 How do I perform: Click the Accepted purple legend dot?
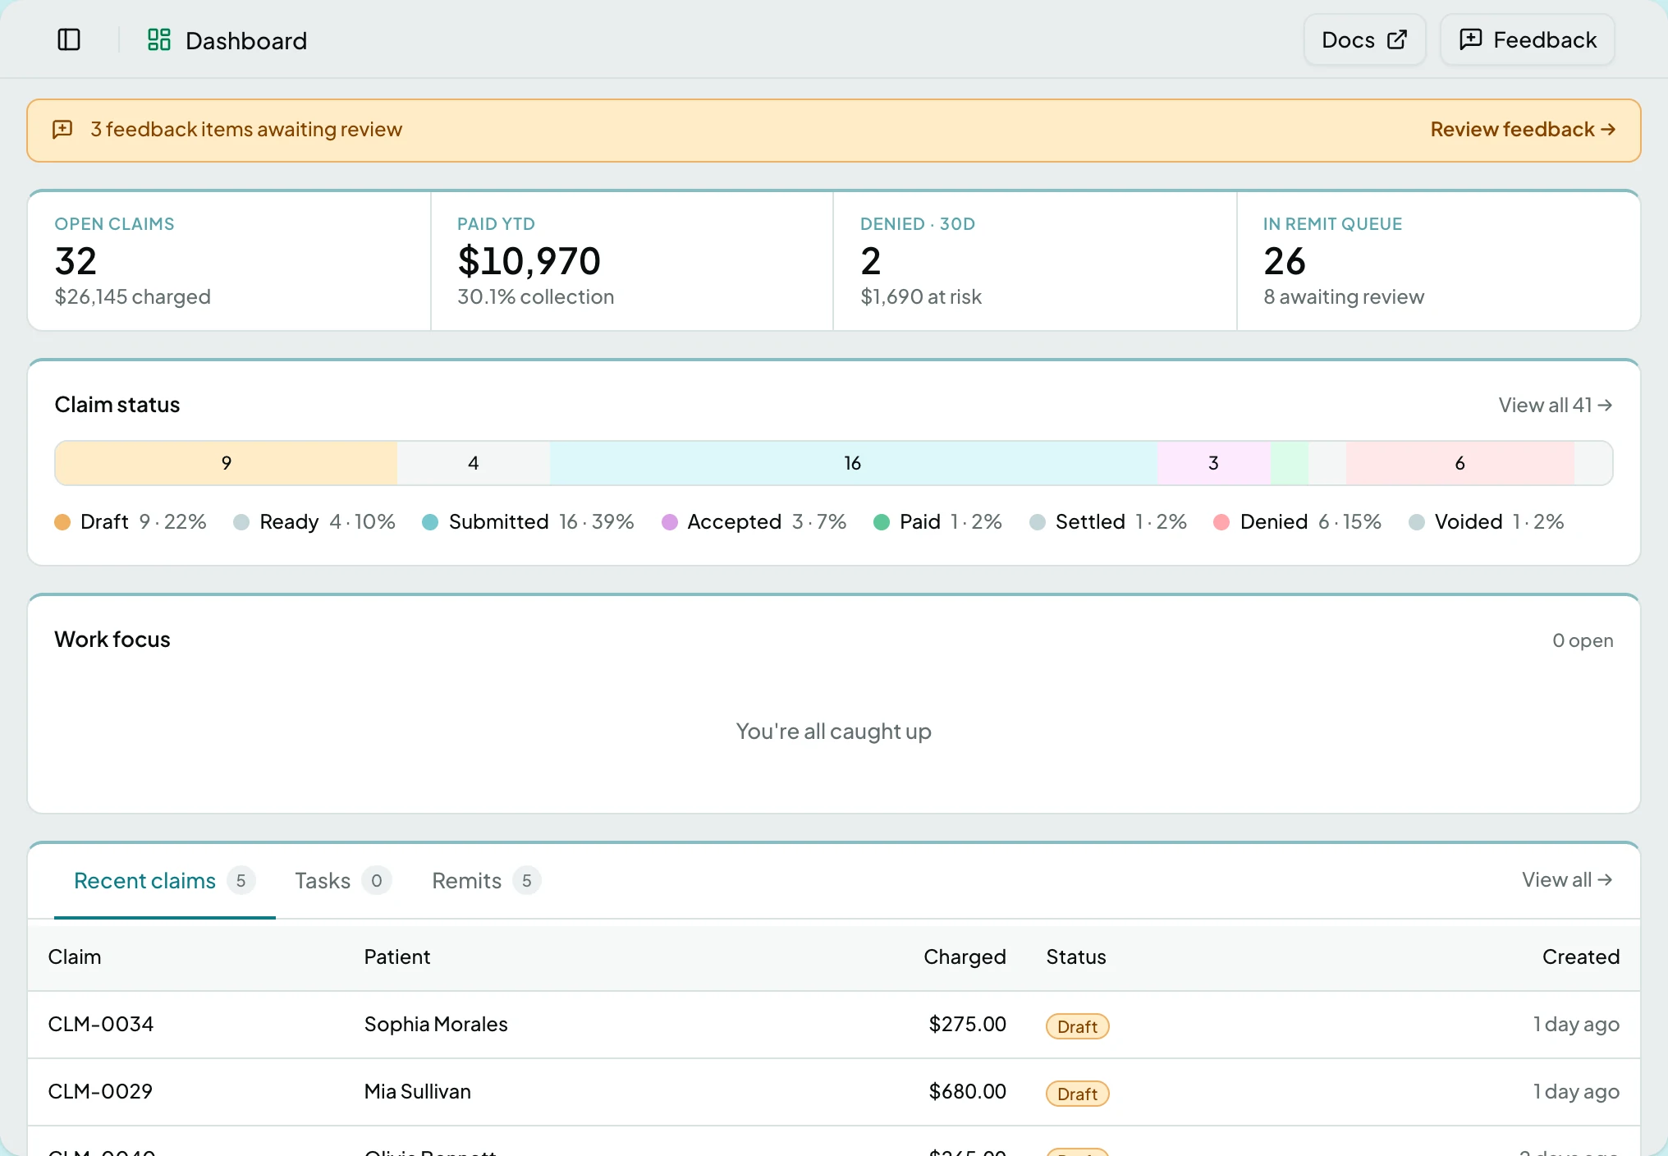[670, 522]
